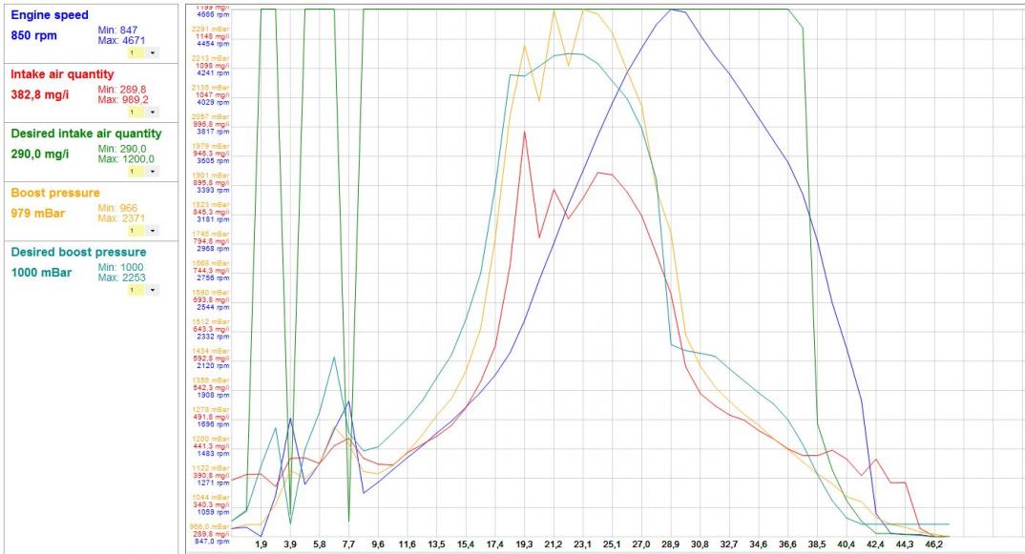1025x554 pixels.
Task: Click the Max: 2253 desired boost reading
Action: pos(121,277)
